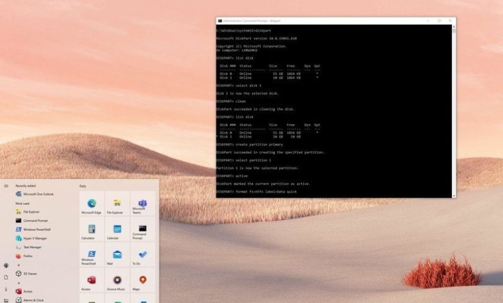Click Command Prompt scrollbar down arrow
Viewport: 503px width, 303px height.
pos(454,196)
